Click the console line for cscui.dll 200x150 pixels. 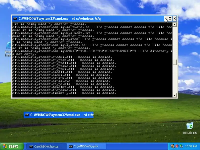(x=61, y=75)
